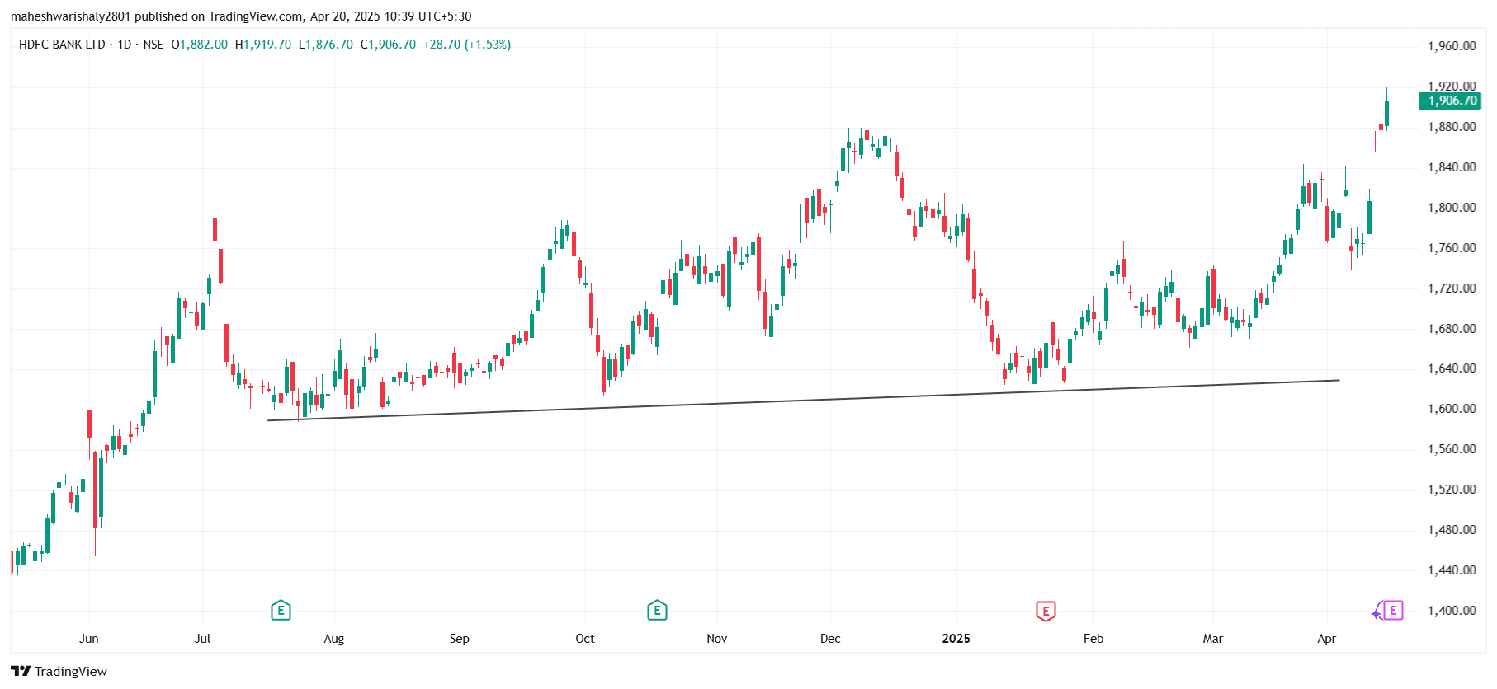Click the 1,480.00 price axis label
Screen dimensions: 1497x689
pyautogui.click(x=1452, y=530)
